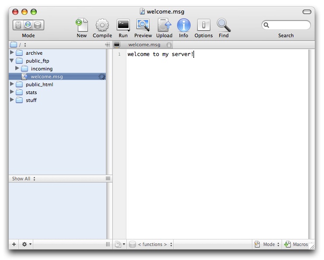Expand the stuff folder
Screen dimensions: 324x260
pos(12,100)
